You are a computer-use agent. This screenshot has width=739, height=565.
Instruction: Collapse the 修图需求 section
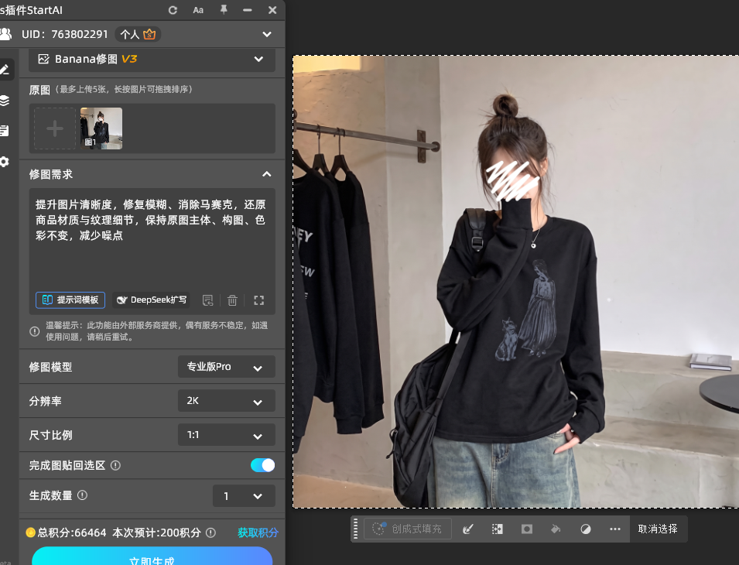coord(267,174)
